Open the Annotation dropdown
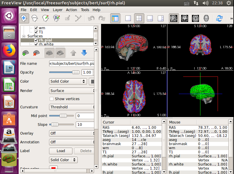 click(72, 142)
